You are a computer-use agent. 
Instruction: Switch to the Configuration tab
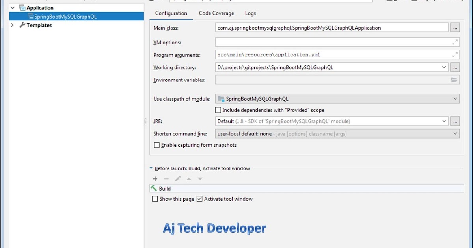coord(171,13)
